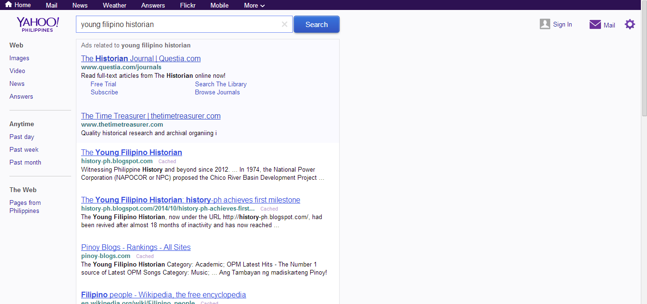Click the Free Trial sublink
The image size is (647, 304).
point(103,84)
